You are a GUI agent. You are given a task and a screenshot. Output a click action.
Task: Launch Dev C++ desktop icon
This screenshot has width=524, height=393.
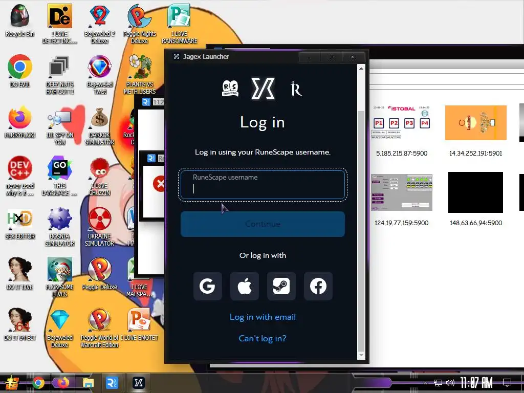pyautogui.click(x=20, y=176)
